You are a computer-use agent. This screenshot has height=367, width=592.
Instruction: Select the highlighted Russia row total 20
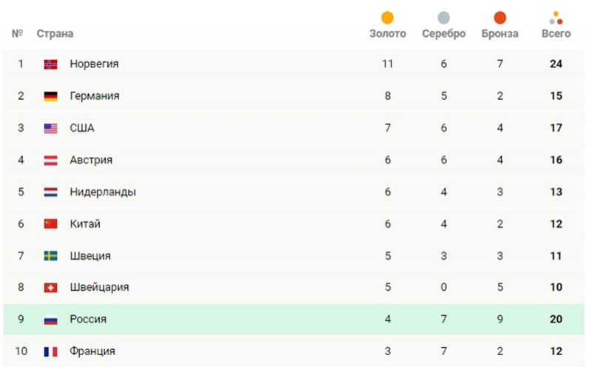click(556, 320)
